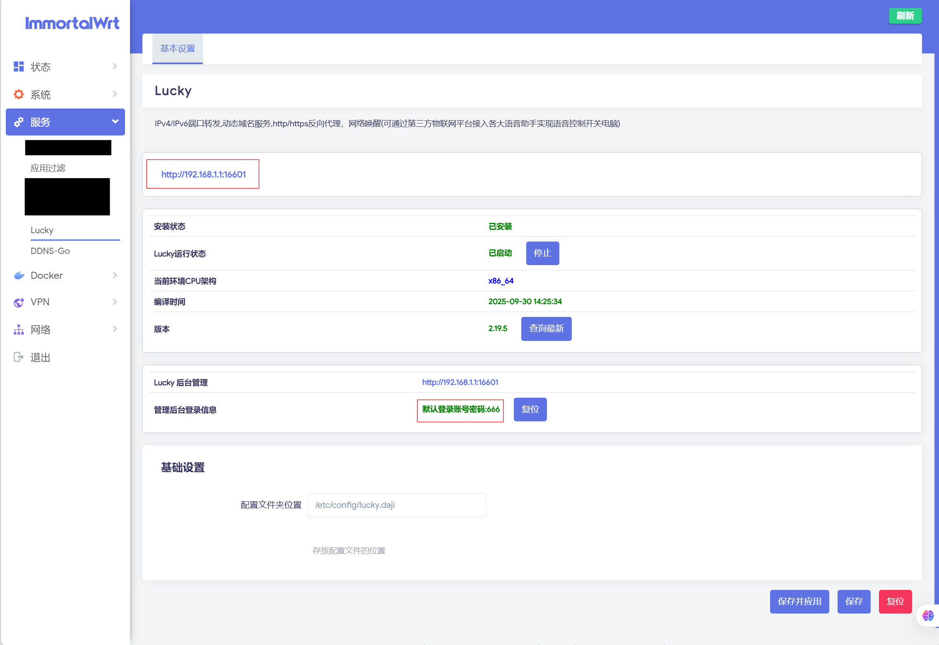Click the Lucky 后台管理 row label

pyautogui.click(x=181, y=382)
